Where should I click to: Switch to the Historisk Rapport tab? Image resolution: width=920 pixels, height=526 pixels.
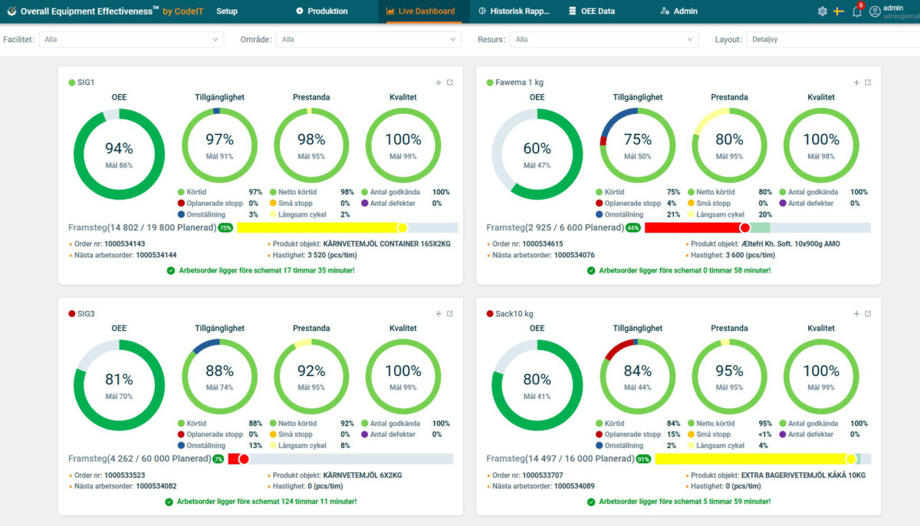coord(517,11)
